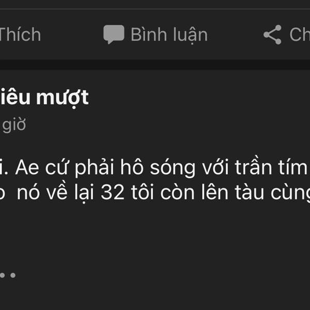Image resolution: width=310 pixels, height=310 pixels.
Task: Click the number 32 in the post
Action: point(111,194)
